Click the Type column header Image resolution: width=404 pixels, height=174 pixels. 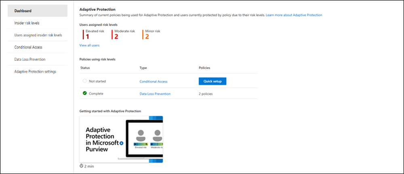[x=143, y=68]
